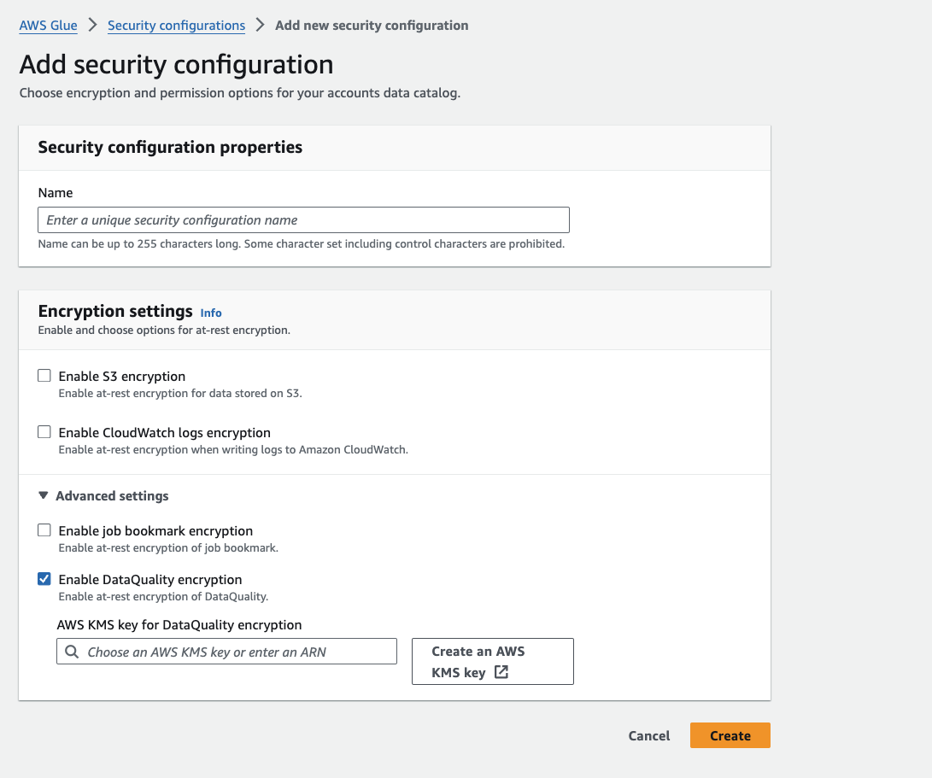Uncheck Enable DataQuality encryption
The width and height of the screenshot is (932, 778).
[x=44, y=579]
